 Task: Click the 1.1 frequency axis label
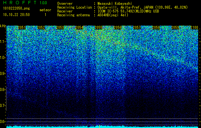click(3, 42)
